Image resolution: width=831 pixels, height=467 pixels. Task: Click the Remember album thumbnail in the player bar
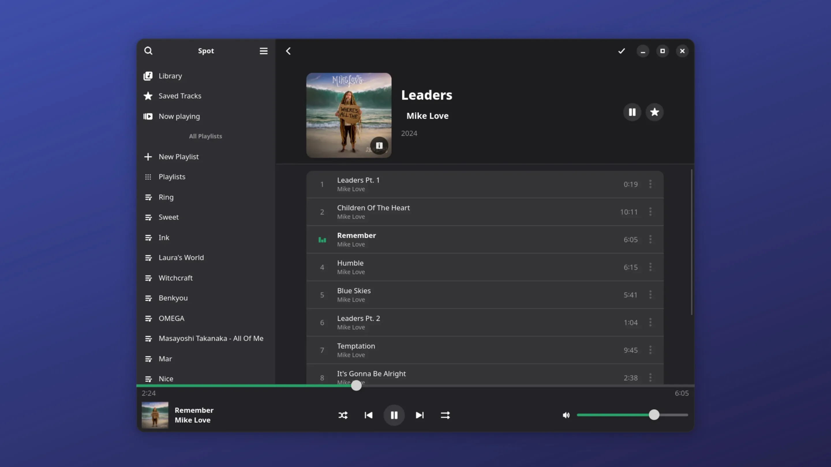click(155, 415)
